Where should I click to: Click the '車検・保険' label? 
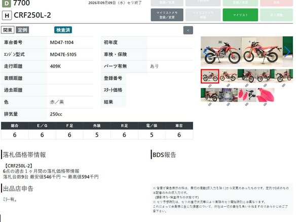pyautogui.click(x=115, y=54)
